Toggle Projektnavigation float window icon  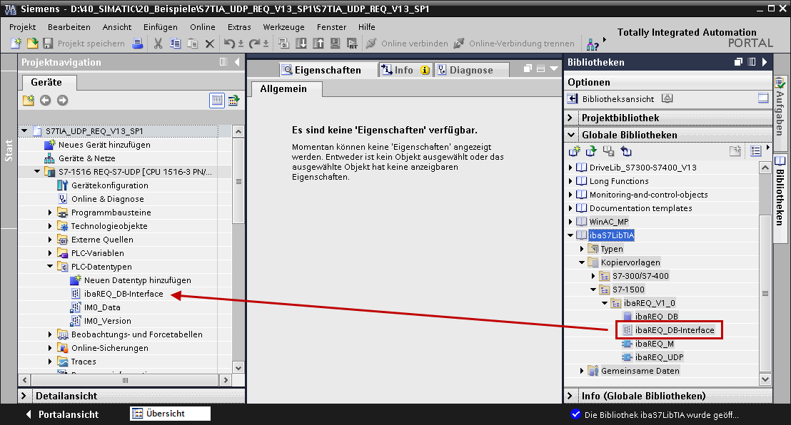click(223, 62)
